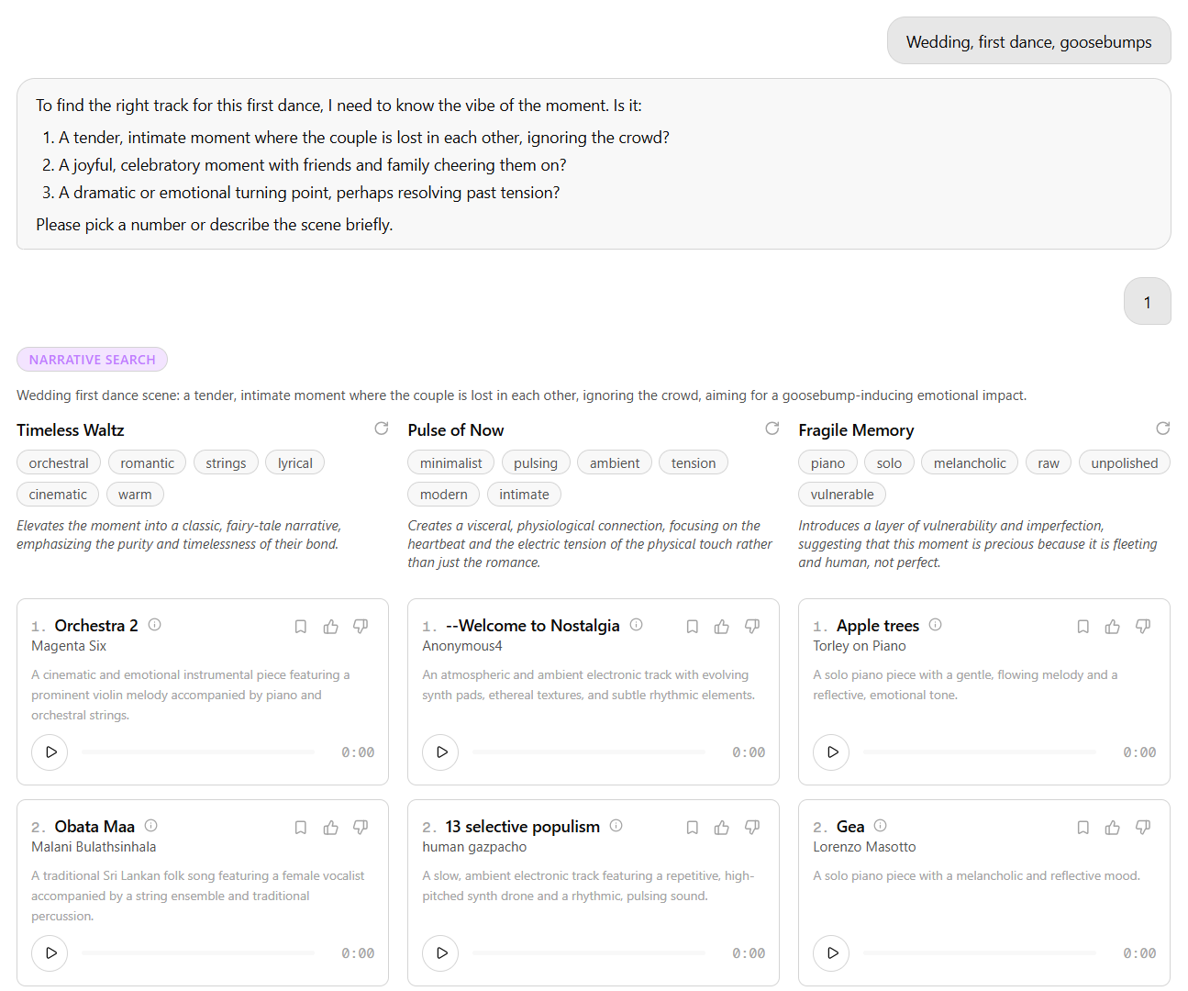Select the raw tag
Viewport: 1188px width, 991px height.
point(1049,463)
